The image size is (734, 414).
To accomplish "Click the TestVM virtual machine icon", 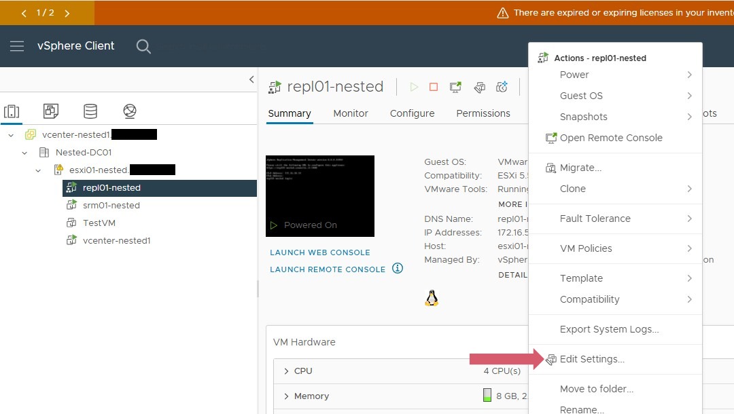I will (71, 223).
